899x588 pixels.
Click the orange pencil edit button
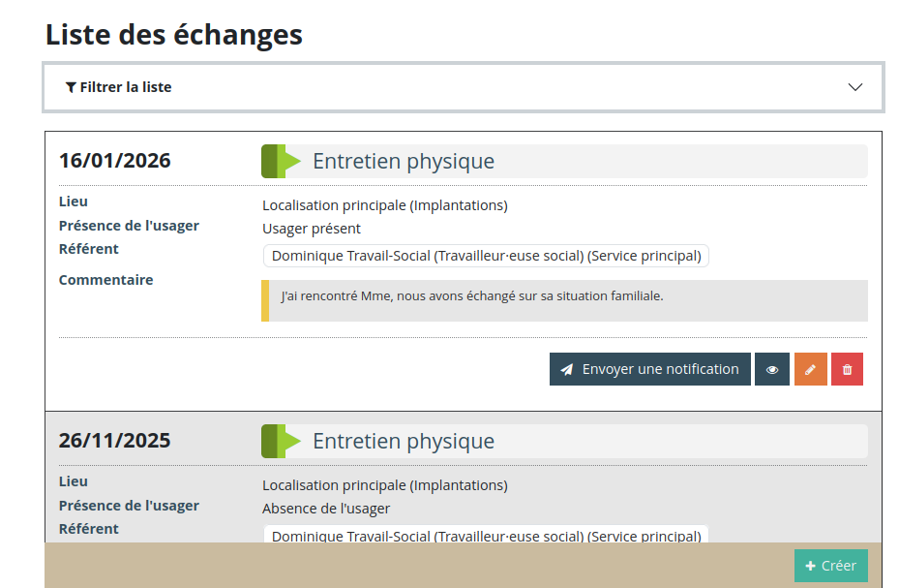[x=811, y=369]
